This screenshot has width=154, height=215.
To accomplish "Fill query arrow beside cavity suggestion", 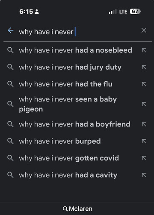I will [144, 175].
